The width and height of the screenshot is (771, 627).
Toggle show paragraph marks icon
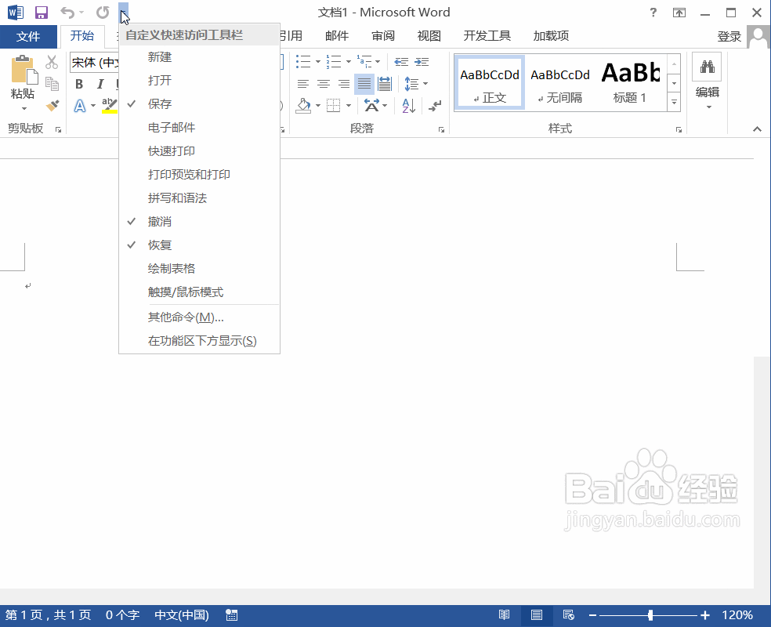pos(435,106)
